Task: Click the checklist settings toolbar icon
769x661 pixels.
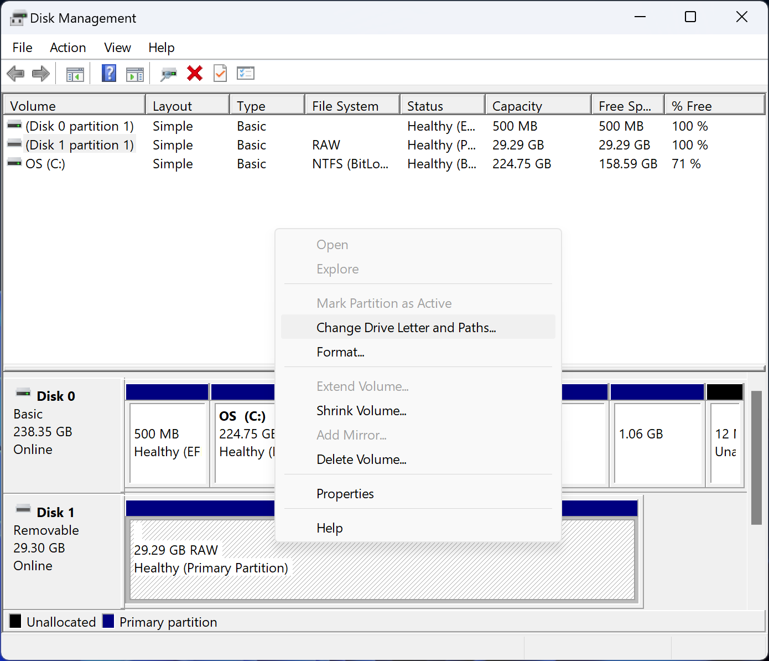Action: coord(246,73)
